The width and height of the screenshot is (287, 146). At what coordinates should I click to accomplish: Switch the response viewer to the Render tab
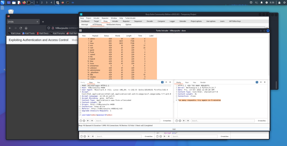tap(203, 82)
